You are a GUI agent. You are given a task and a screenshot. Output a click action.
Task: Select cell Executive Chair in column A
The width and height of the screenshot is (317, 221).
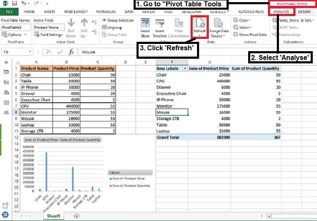coord(36,100)
